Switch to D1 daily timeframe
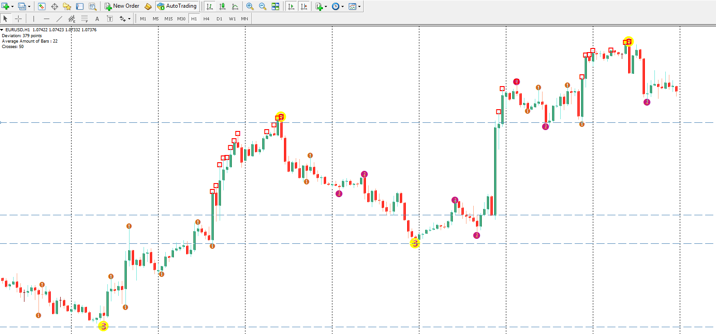This screenshot has width=716, height=334. click(219, 19)
